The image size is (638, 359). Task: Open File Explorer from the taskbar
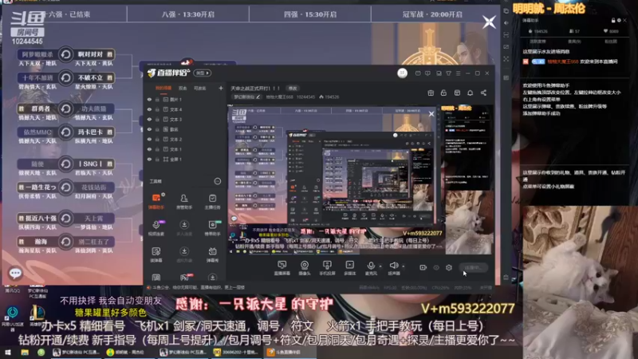(x=25, y=352)
